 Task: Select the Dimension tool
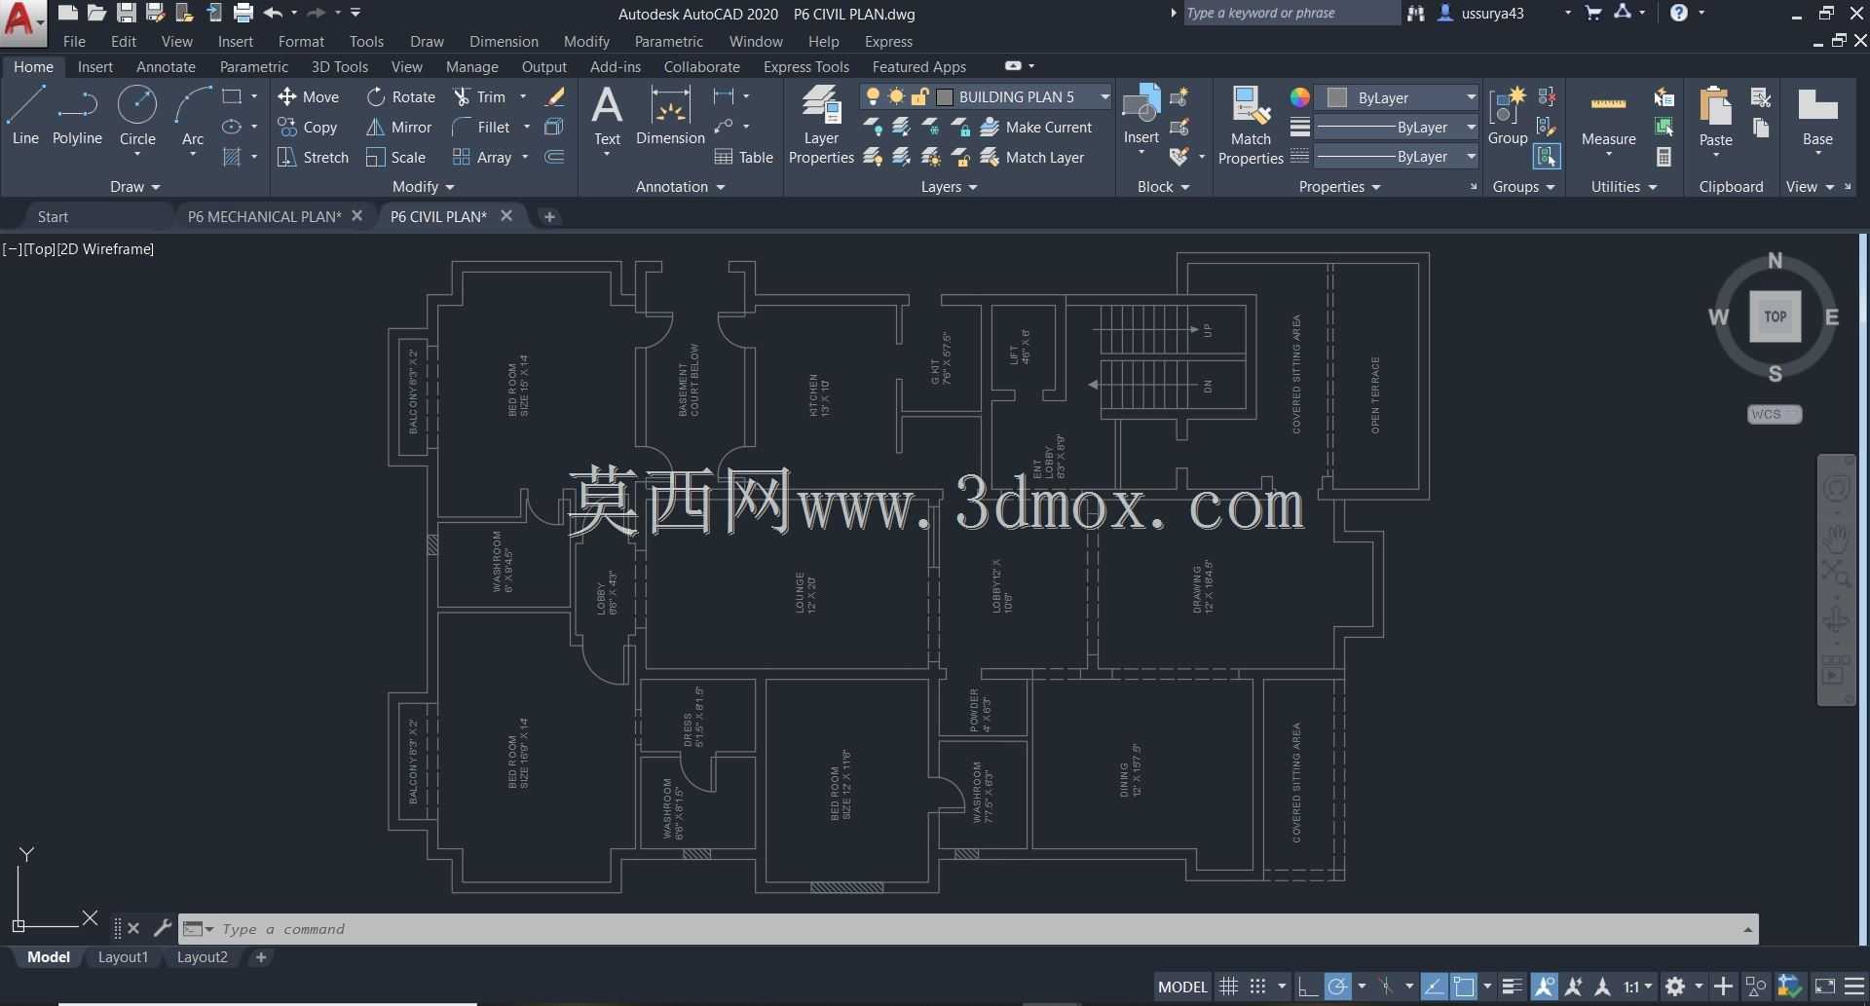670,115
